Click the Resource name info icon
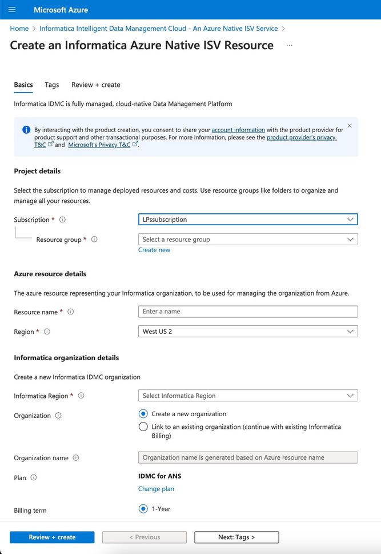 pyautogui.click(x=71, y=312)
